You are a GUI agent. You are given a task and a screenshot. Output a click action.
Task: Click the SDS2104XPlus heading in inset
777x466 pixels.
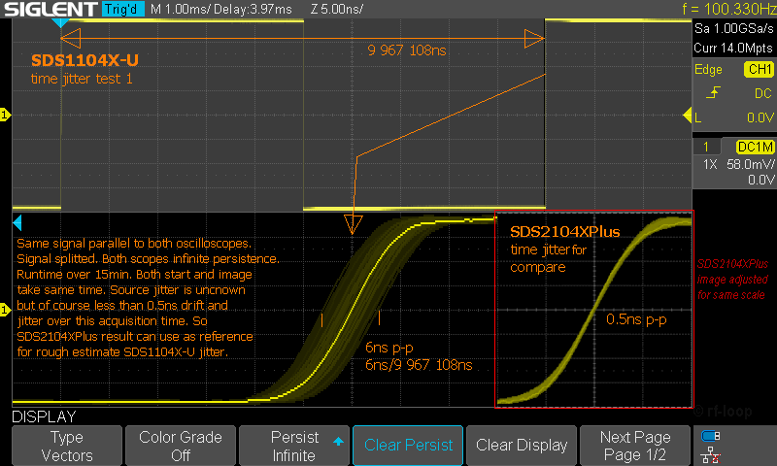[x=565, y=232]
